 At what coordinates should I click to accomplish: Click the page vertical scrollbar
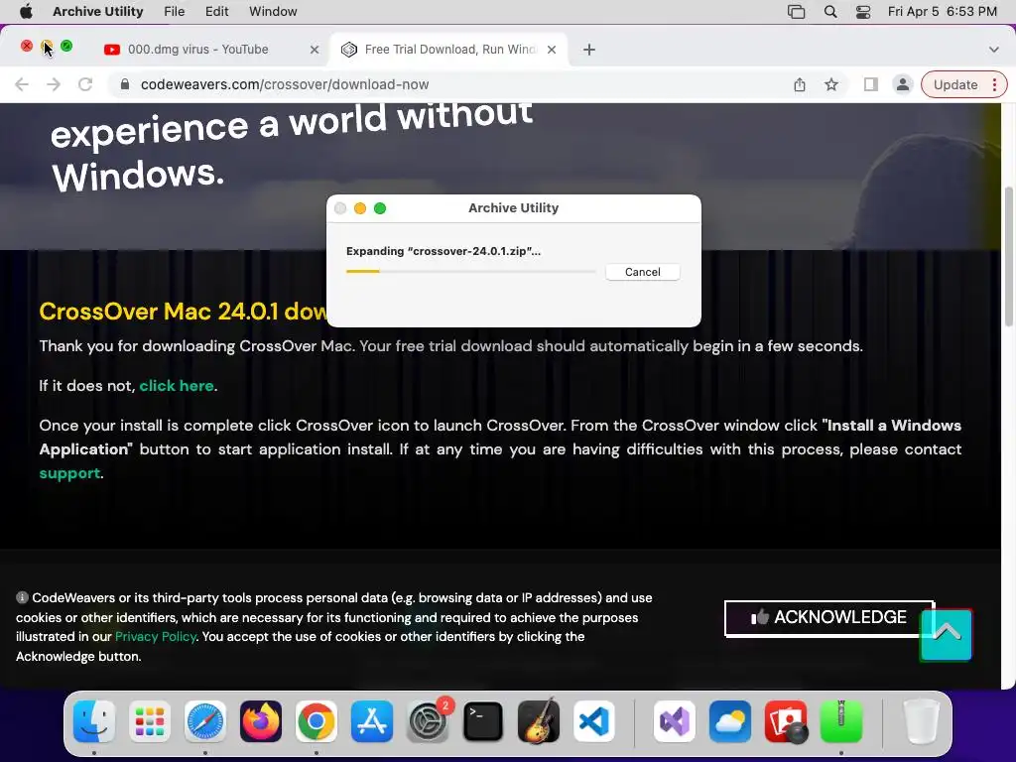1009,257
